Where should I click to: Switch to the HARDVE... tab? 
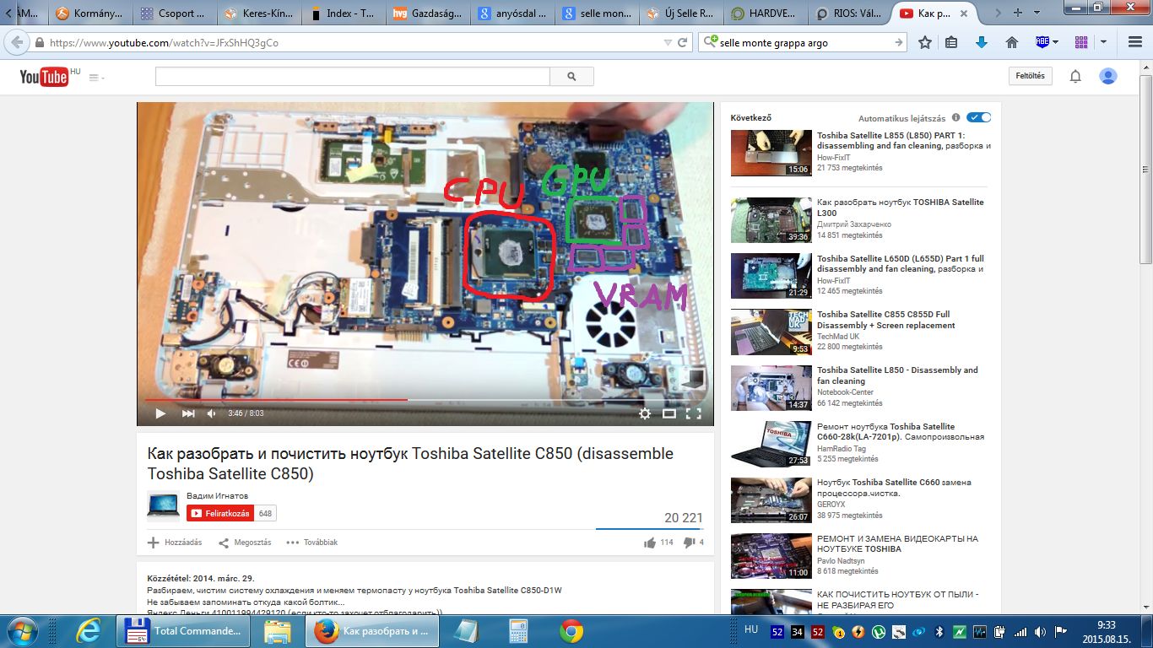[x=767, y=13]
